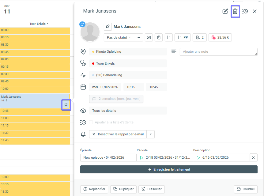The height and width of the screenshot is (196, 264).
Task: Click 'Enregistrer le traitement' button
Action: (x=169, y=169)
